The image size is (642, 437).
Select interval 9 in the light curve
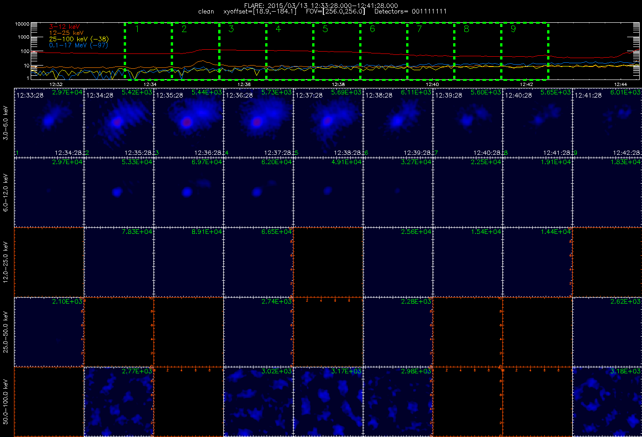524,51
